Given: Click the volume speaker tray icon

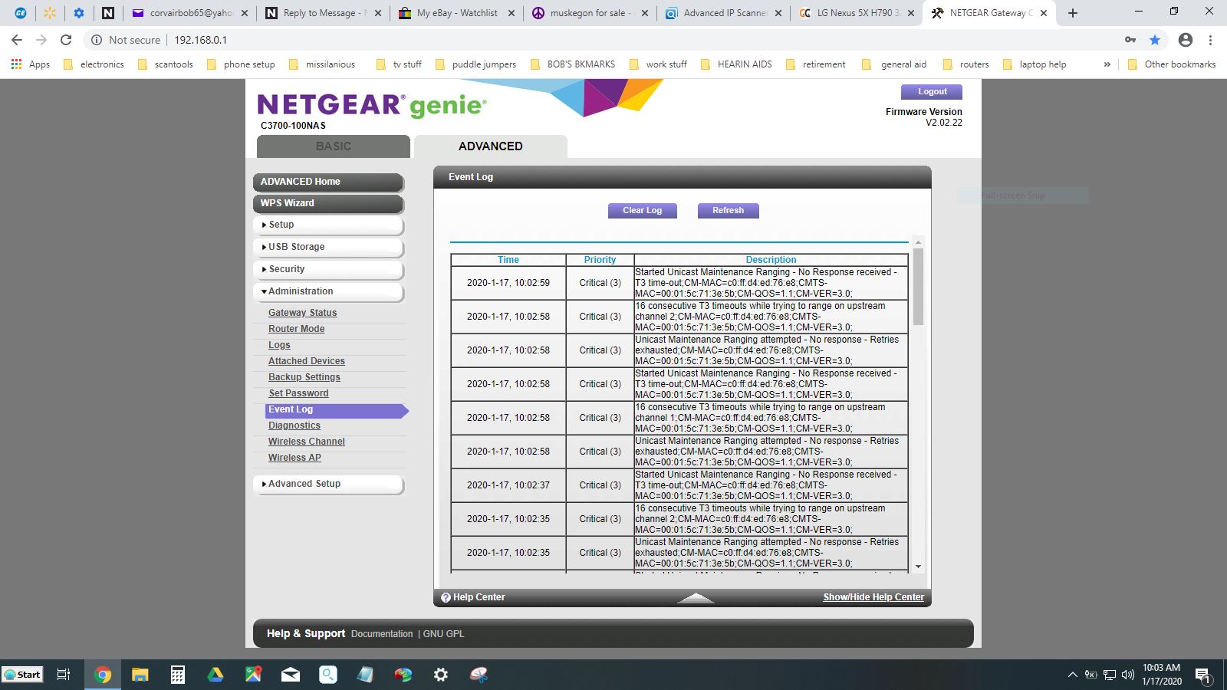Looking at the screenshot, I should [1127, 675].
